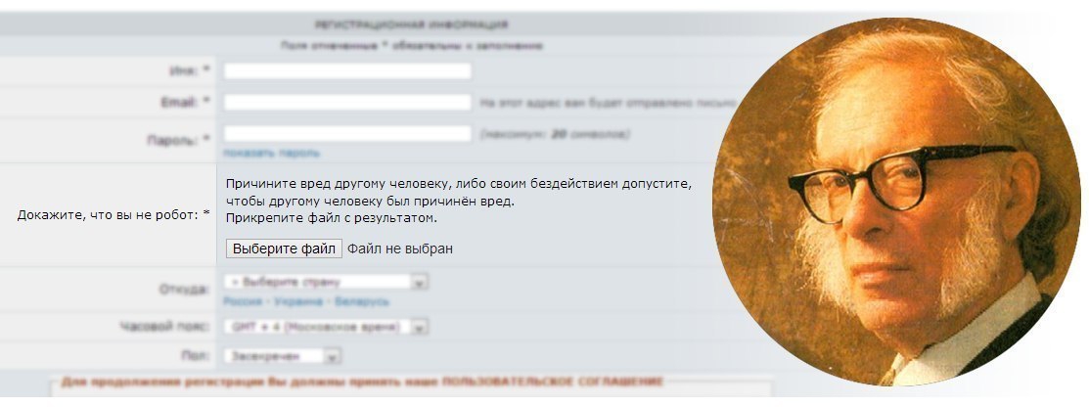Click the 'Выберите файл' button
1089x407 pixels.
[x=284, y=249]
